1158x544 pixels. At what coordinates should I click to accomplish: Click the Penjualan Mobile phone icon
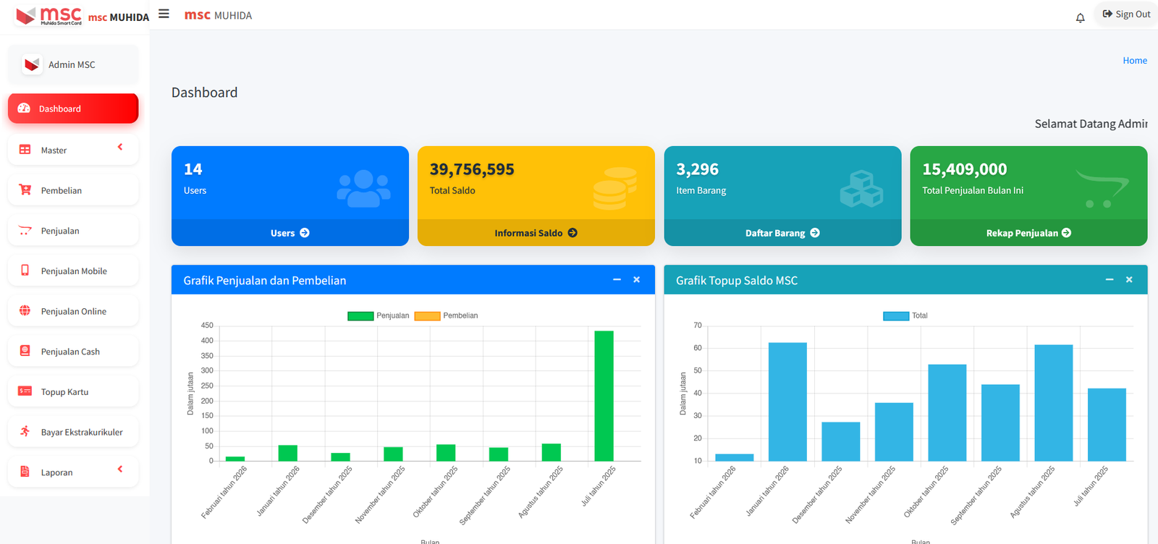click(25, 271)
